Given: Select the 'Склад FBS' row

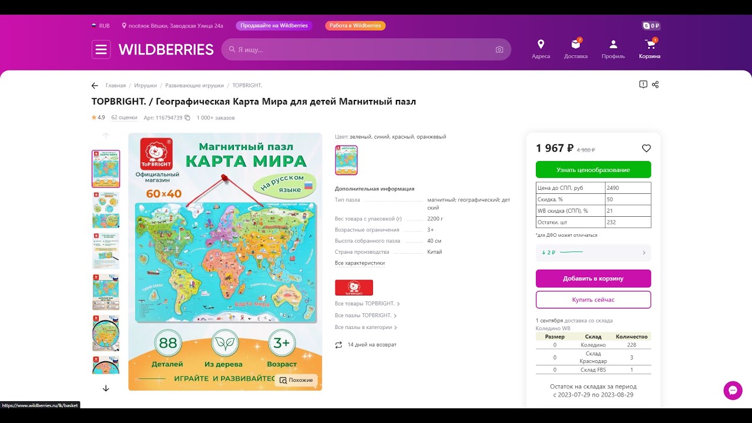Looking at the screenshot, I should pos(593,370).
